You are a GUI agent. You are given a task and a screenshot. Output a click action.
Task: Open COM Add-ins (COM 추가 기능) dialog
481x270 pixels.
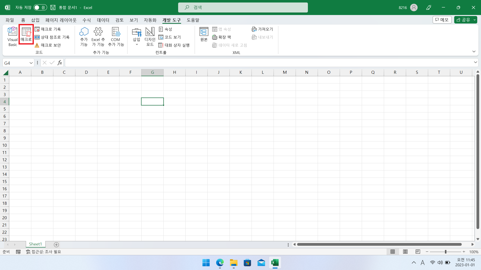click(x=116, y=36)
